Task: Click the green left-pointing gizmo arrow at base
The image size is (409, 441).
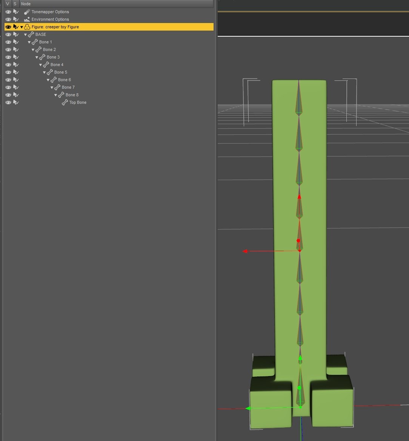Action: pos(248,409)
